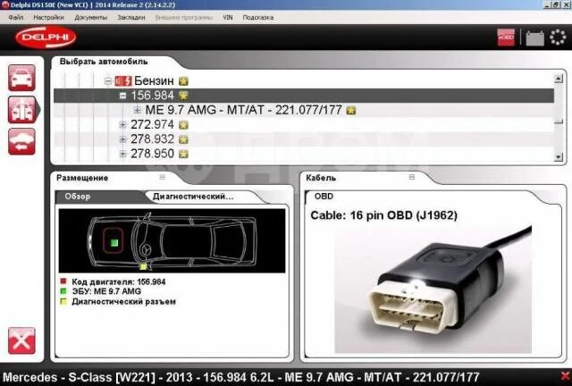Toggle favorite star next to ME 9.7 AMG

[351, 110]
